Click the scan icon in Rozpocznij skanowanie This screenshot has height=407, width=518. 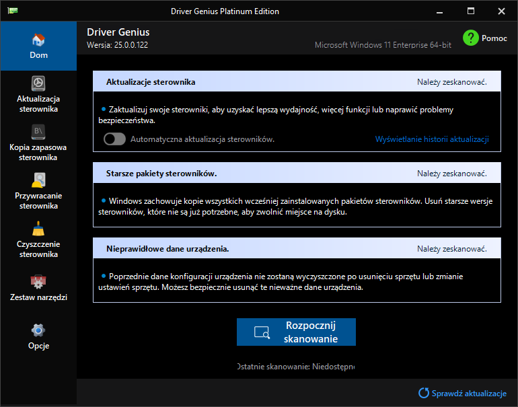click(262, 332)
